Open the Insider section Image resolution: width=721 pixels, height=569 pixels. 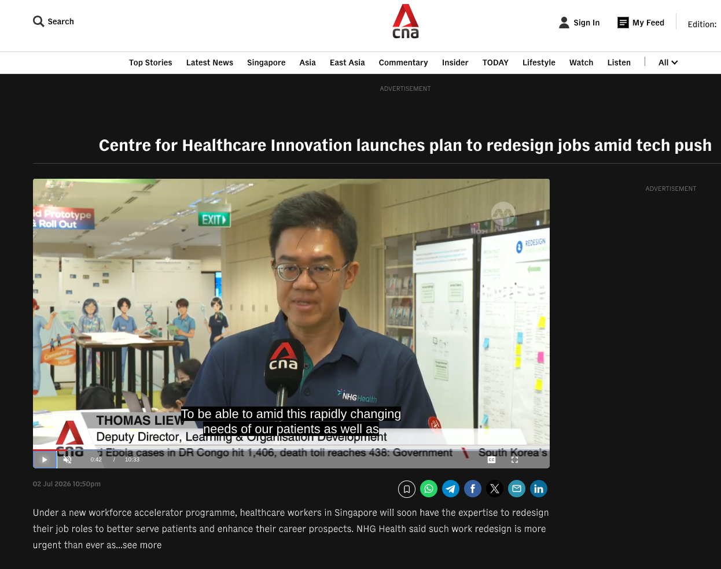(455, 62)
